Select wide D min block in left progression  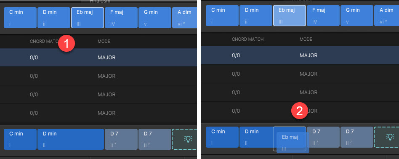point(70,139)
